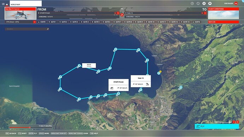
Task: Click the START/Finish map popup
Action: click(x=118, y=85)
